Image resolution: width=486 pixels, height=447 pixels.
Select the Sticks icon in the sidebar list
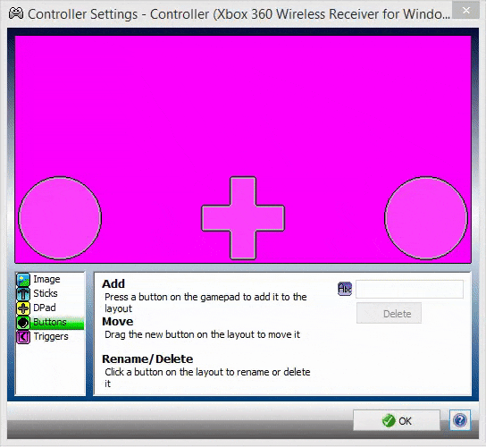23,294
